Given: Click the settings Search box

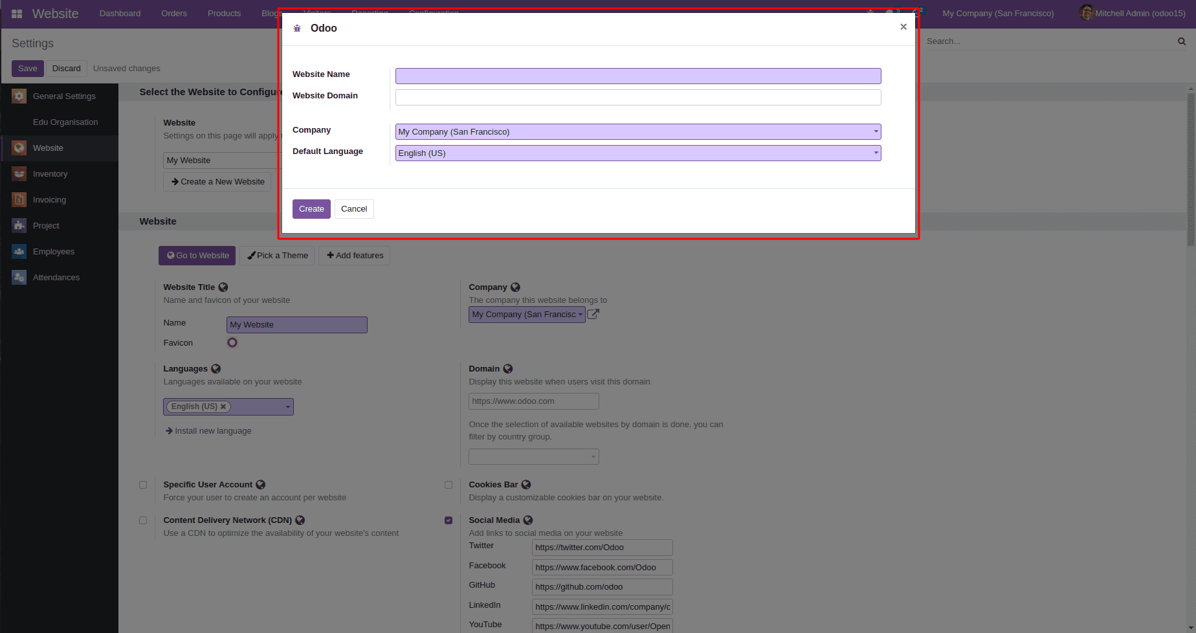Looking at the screenshot, I should tap(1050, 41).
